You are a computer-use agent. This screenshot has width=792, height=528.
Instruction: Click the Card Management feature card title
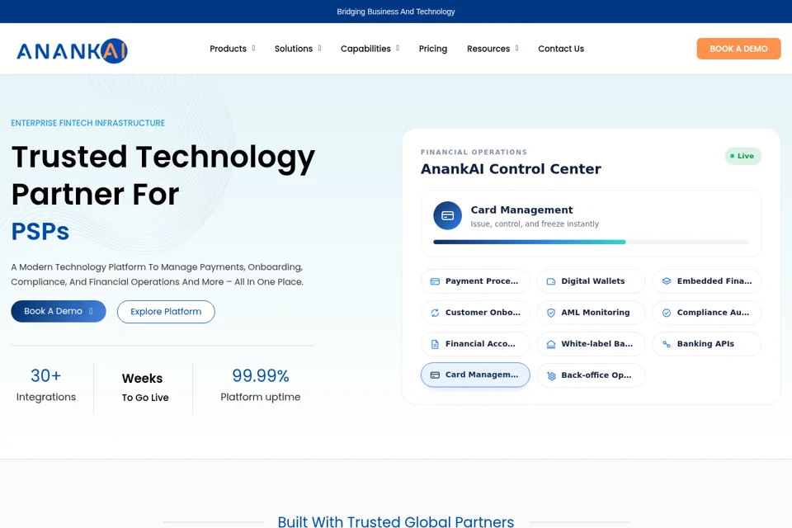point(521,210)
